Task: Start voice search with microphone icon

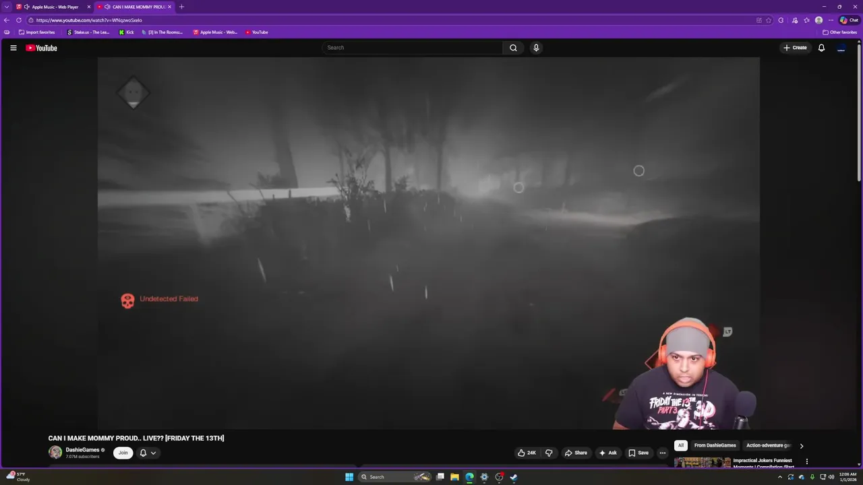Action: click(x=536, y=48)
